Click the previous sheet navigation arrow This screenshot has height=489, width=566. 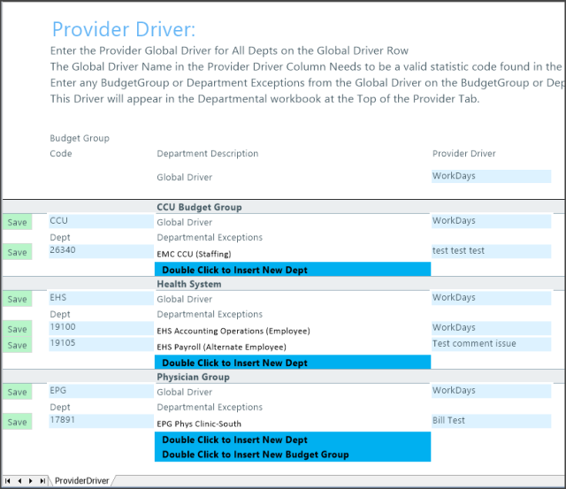(x=20, y=481)
